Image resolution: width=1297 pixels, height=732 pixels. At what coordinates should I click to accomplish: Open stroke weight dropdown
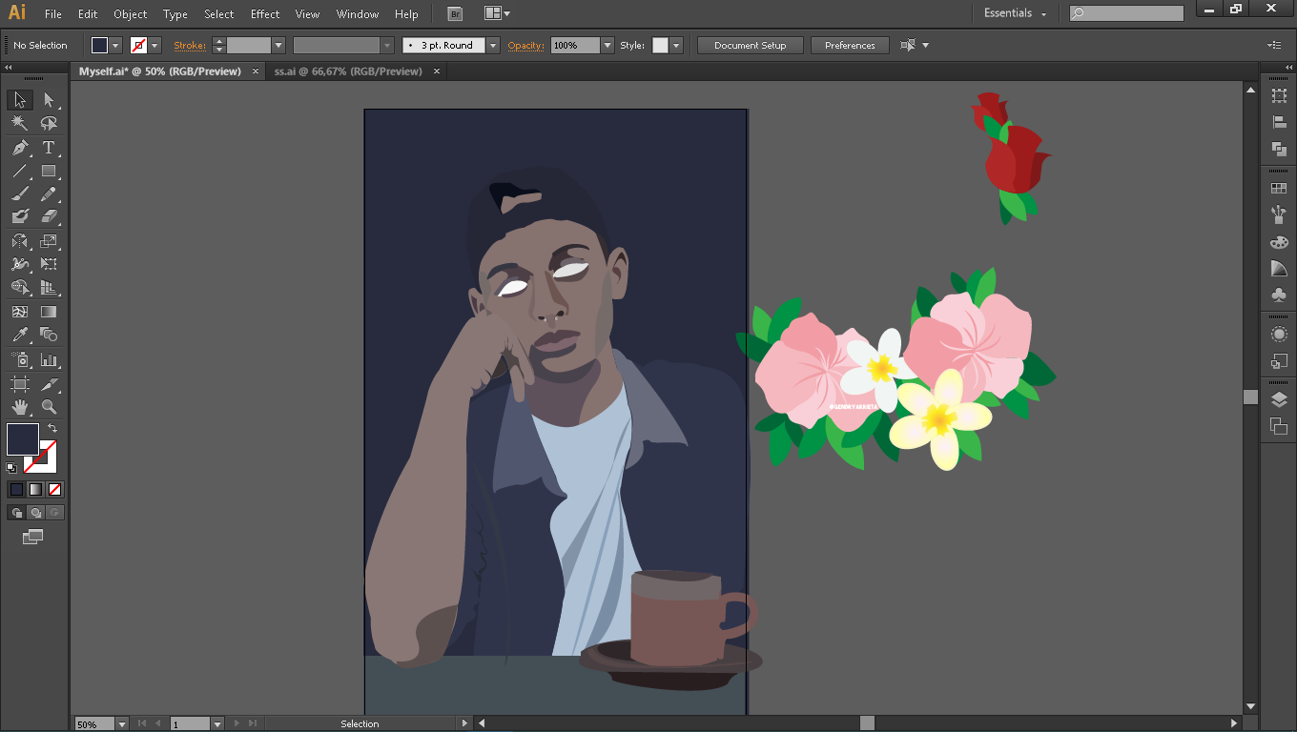pyautogui.click(x=278, y=45)
